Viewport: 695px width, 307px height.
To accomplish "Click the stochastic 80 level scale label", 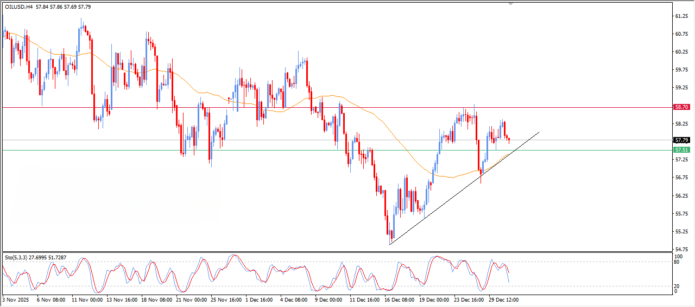I will pos(677,262).
